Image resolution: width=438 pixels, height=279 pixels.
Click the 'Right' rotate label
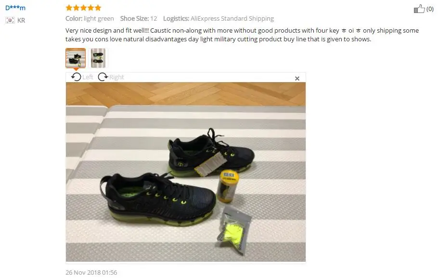pyautogui.click(x=116, y=77)
